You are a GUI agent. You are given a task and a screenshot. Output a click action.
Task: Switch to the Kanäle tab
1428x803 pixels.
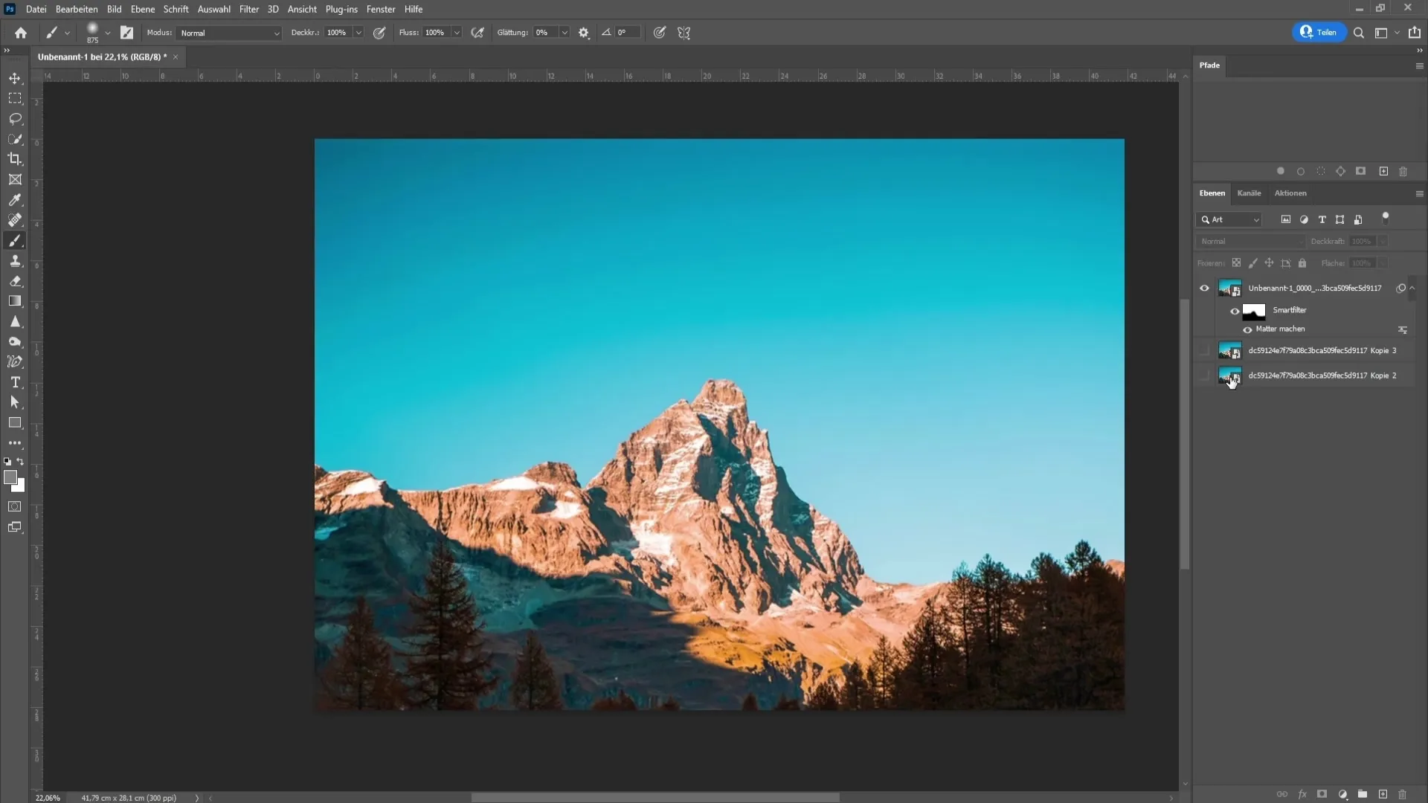1249,193
